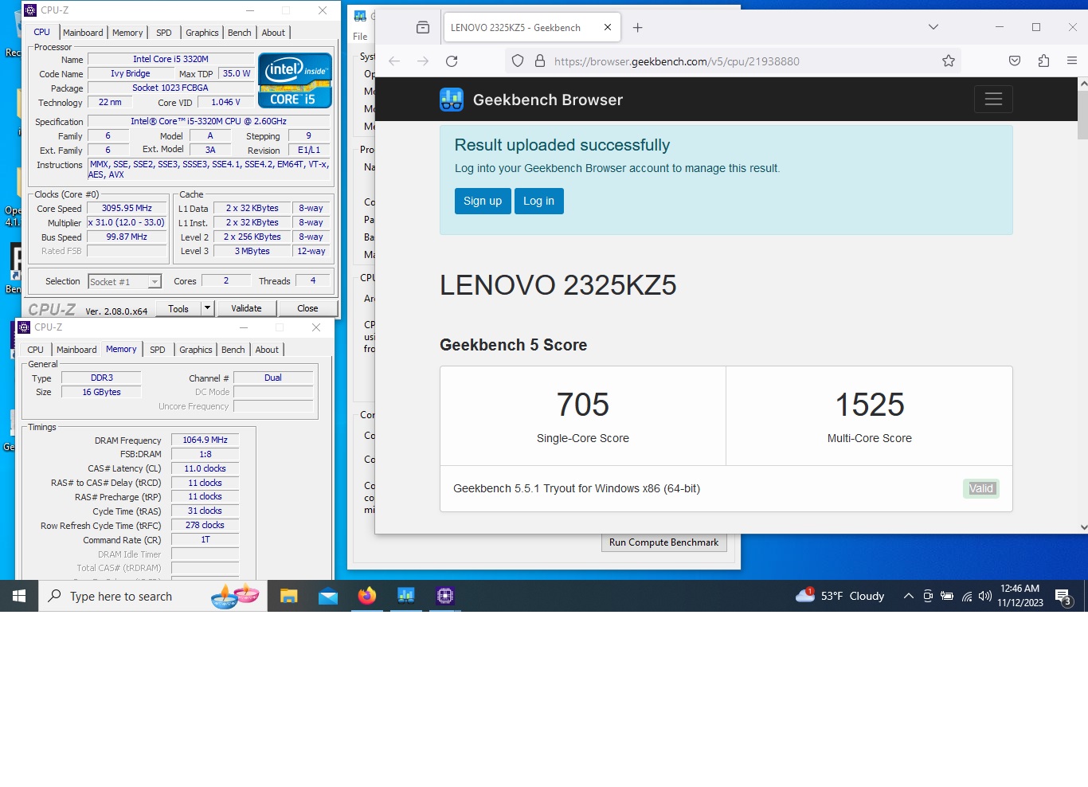1088x787 pixels.
Task: Click the Validate button in CPU-Z
Action: [246, 308]
